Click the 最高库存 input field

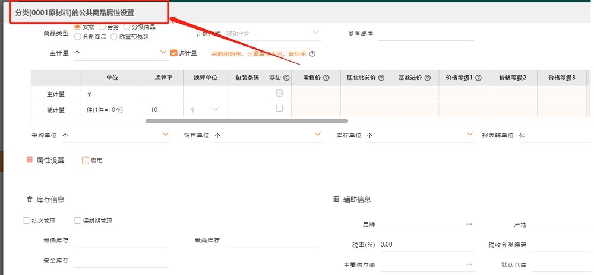pyautogui.click(x=273, y=241)
